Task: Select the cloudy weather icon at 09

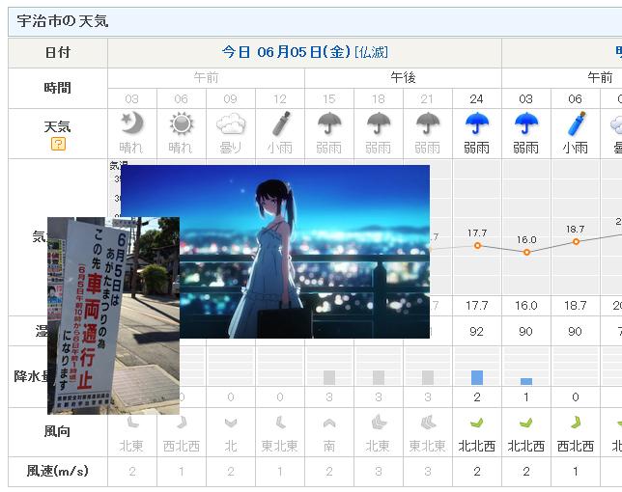Action: (x=231, y=123)
